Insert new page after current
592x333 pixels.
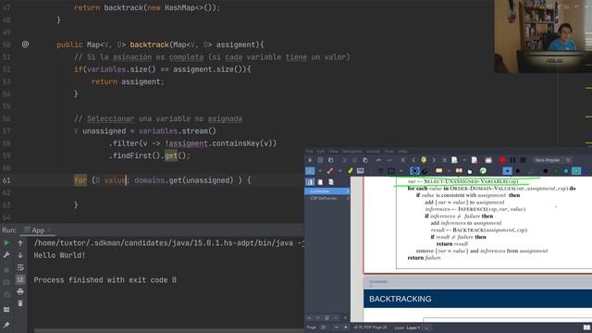454,160
